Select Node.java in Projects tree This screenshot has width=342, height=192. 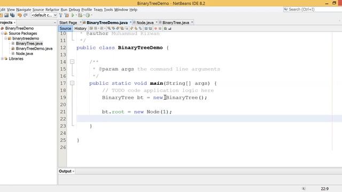click(x=25, y=53)
